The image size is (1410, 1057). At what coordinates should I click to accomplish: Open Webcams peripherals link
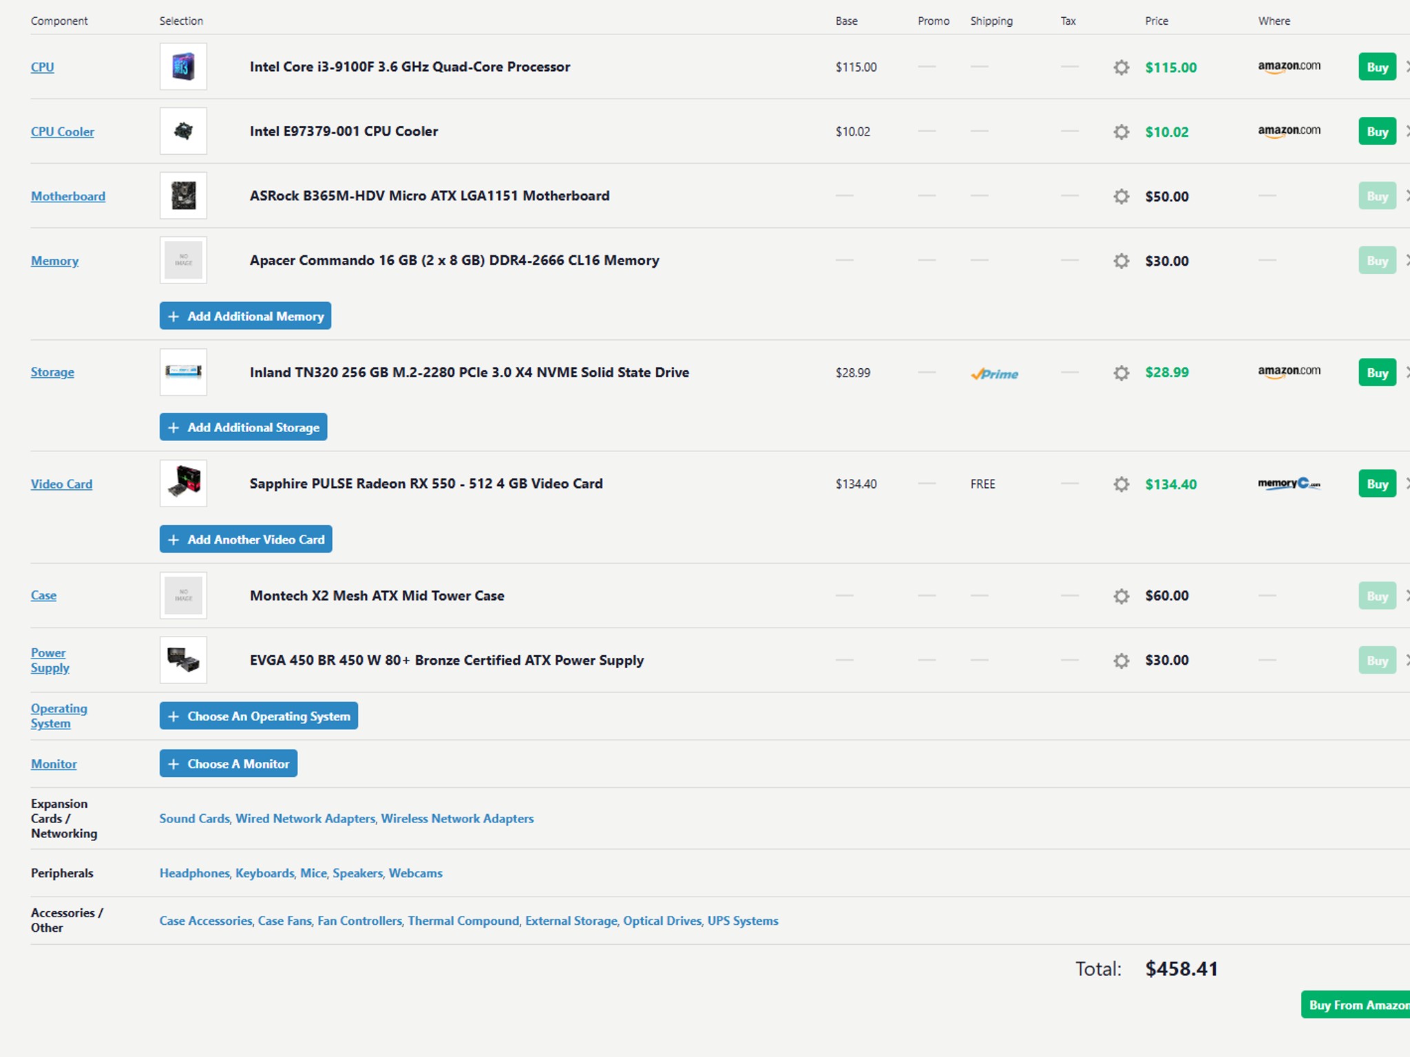(415, 873)
